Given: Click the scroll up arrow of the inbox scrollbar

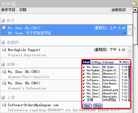Looking at the screenshot, I should point(135,10).
